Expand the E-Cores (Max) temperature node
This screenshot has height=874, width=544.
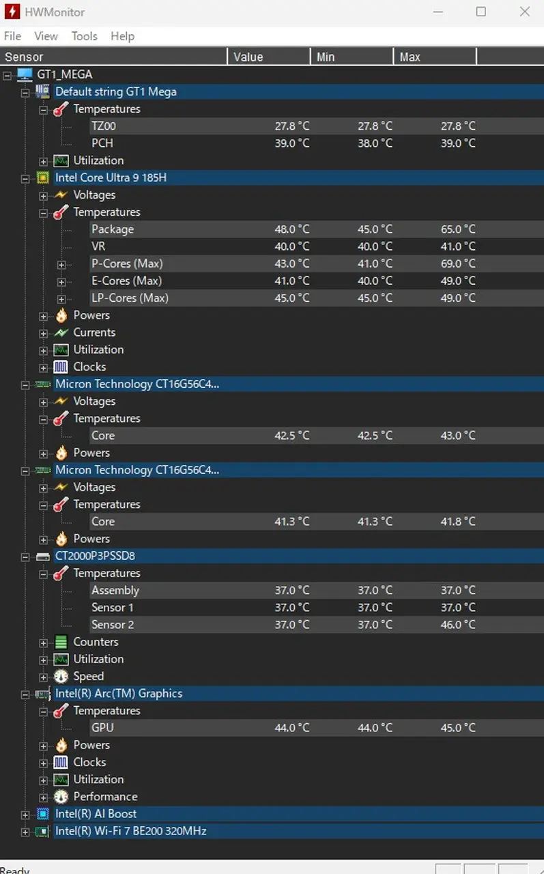coord(61,281)
